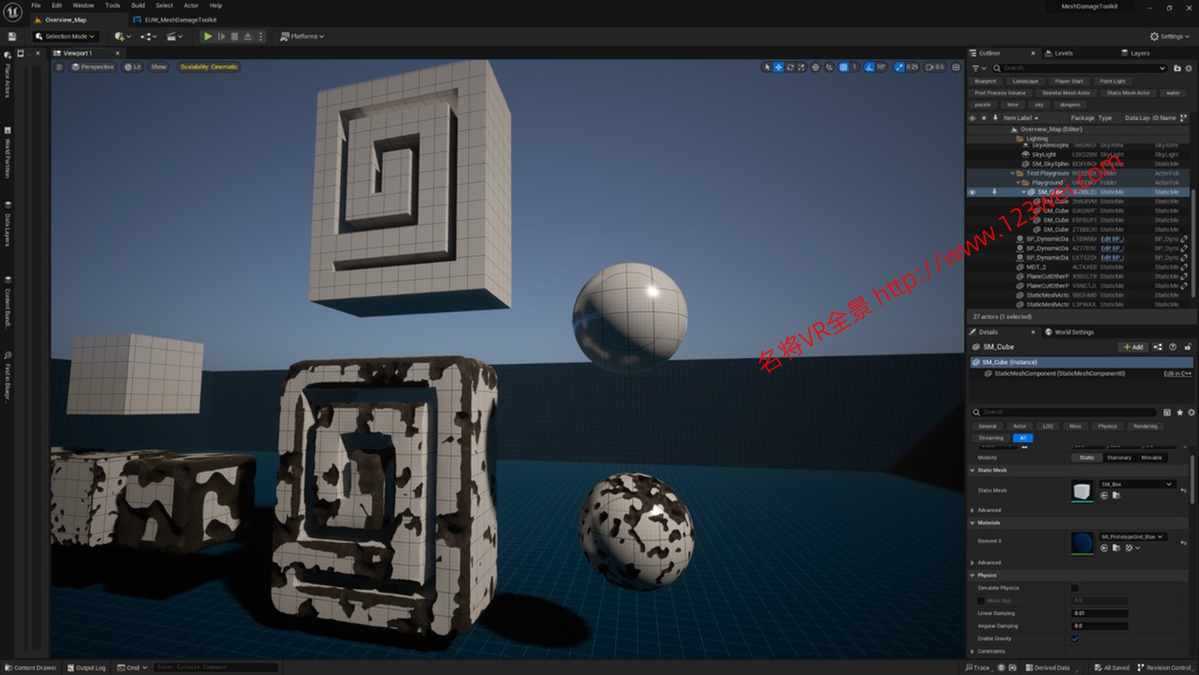
Task: Select the Scale tool in the viewport toolbar
Action: click(800, 66)
